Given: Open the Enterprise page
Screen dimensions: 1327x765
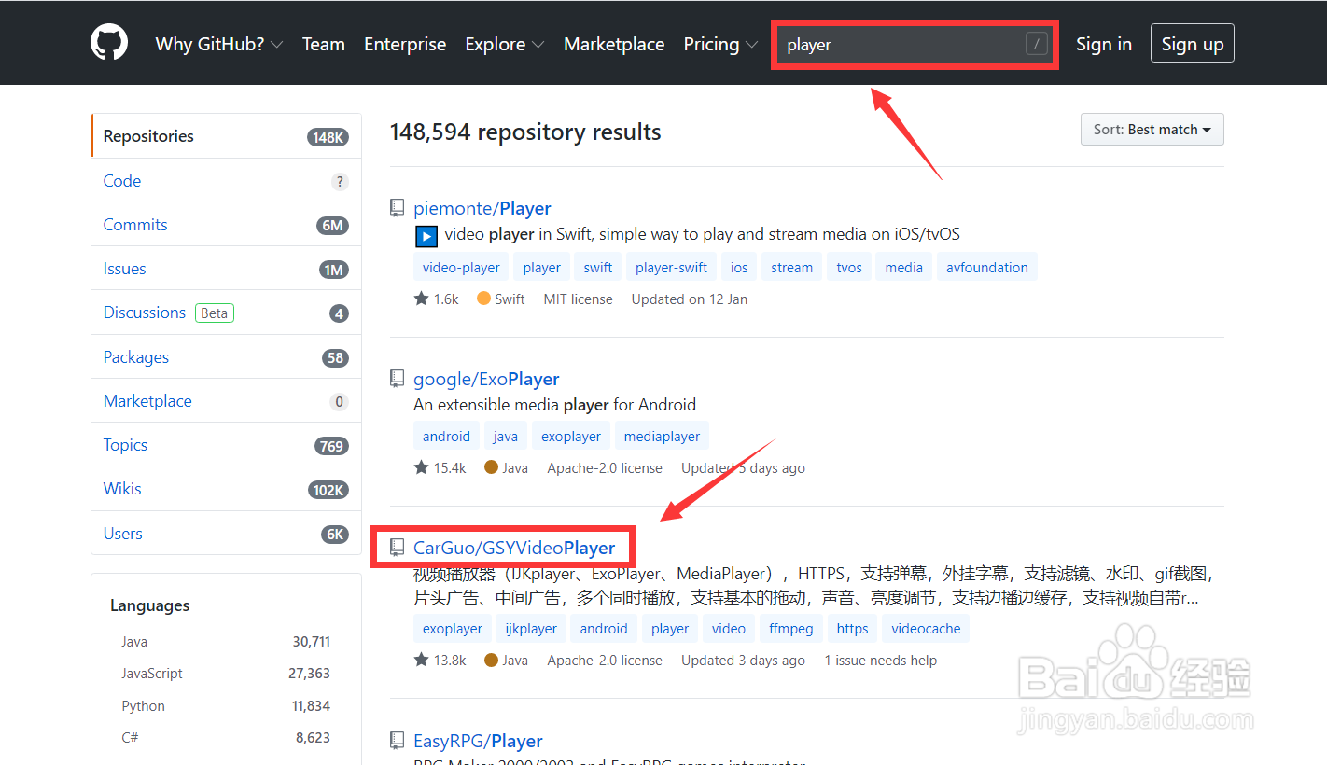Looking at the screenshot, I should pos(405,44).
